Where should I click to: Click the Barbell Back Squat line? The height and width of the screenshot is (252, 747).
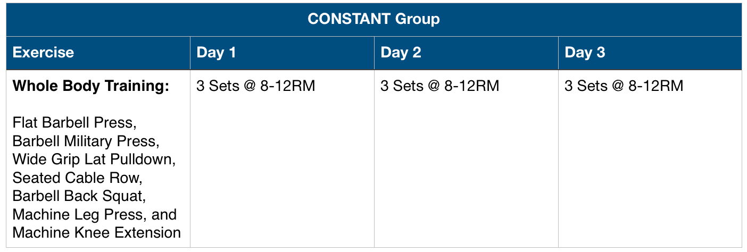79,196
